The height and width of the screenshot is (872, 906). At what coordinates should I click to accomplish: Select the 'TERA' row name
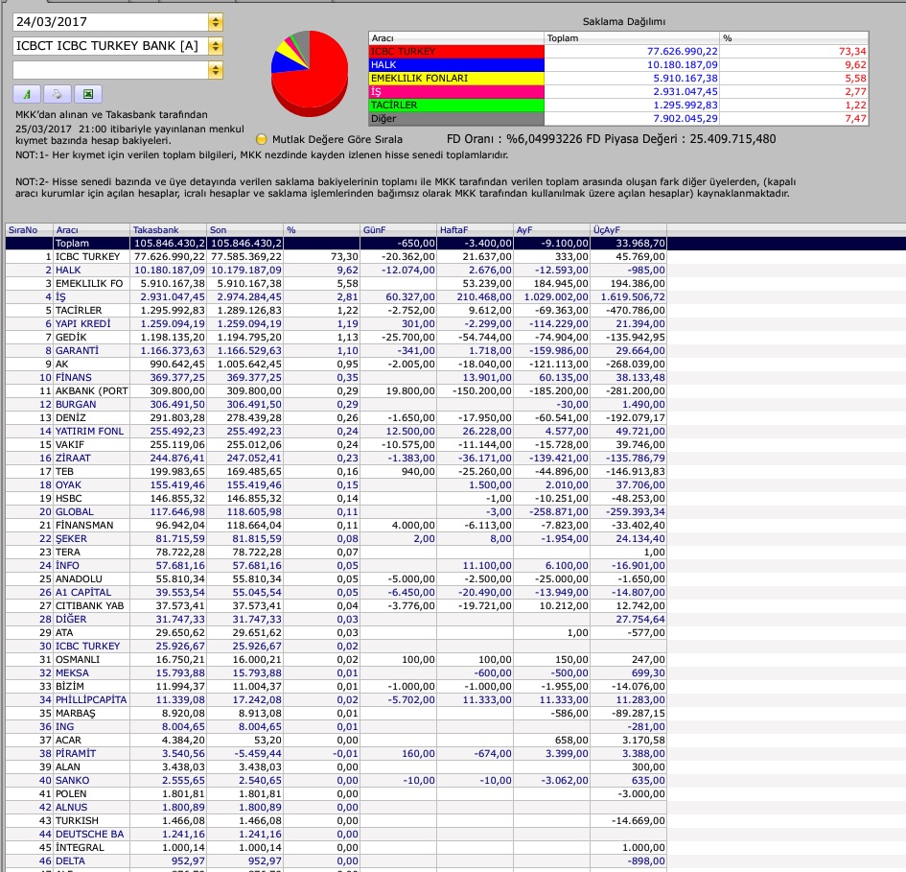click(x=68, y=552)
